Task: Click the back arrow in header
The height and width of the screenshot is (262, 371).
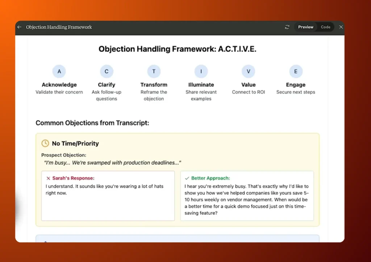Action: click(x=20, y=27)
